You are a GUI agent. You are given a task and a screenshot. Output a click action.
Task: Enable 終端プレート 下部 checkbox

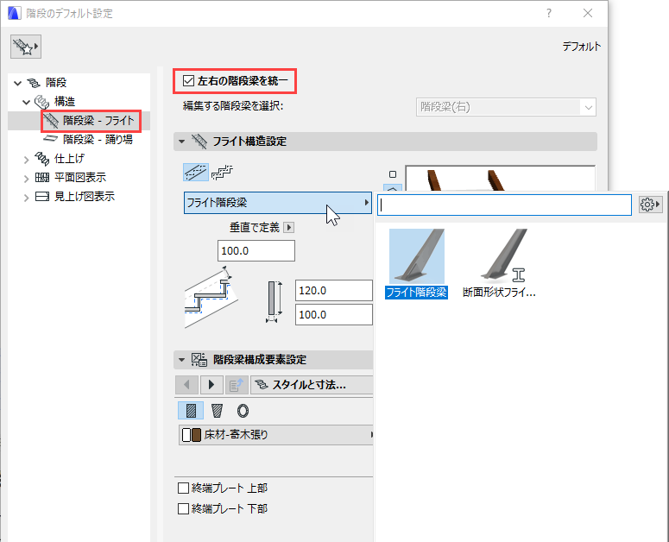[184, 508]
